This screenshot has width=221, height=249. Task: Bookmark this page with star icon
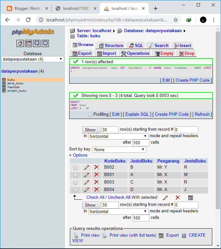pyautogui.click(x=175, y=20)
